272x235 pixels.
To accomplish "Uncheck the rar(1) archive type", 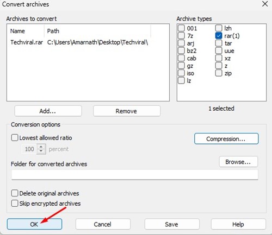I will tap(219, 36).
